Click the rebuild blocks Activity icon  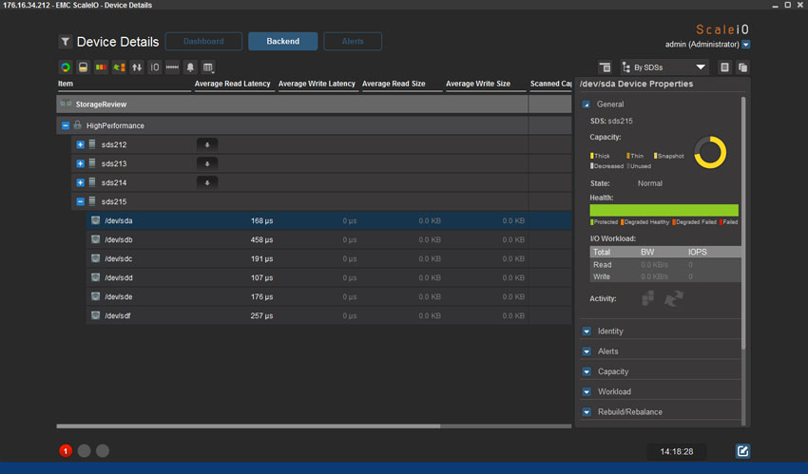pyautogui.click(x=647, y=298)
